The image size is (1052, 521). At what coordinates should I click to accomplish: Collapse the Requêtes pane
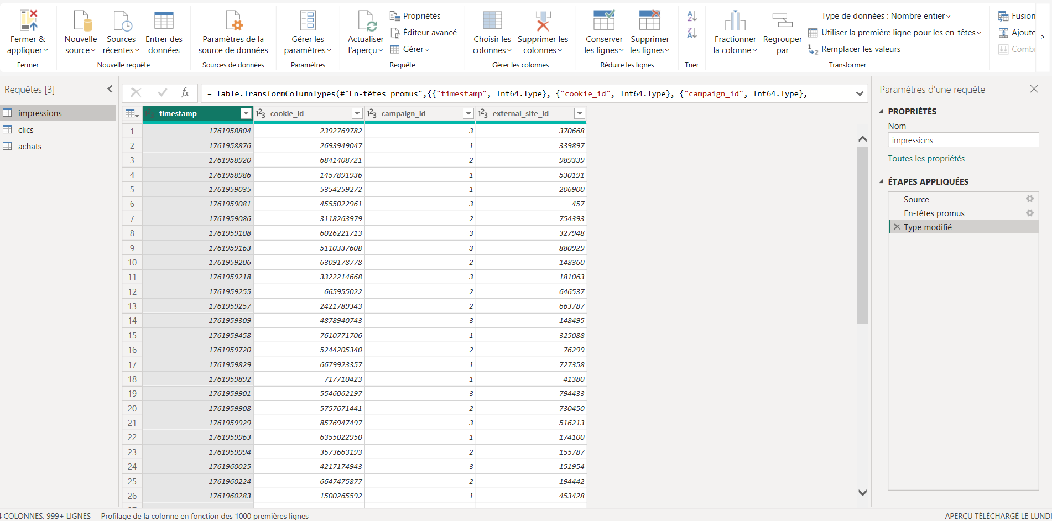click(x=110, y=89)
